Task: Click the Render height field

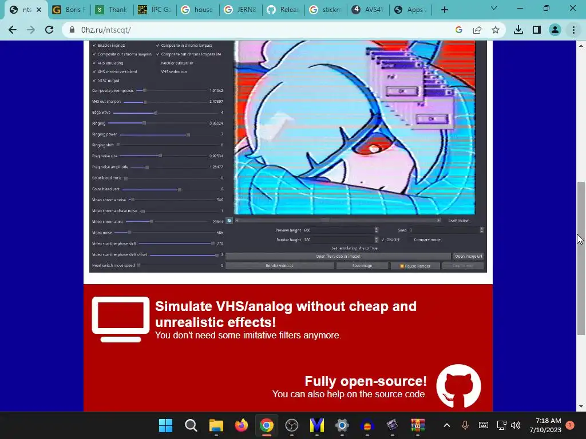Action: [x=339, y=240]
